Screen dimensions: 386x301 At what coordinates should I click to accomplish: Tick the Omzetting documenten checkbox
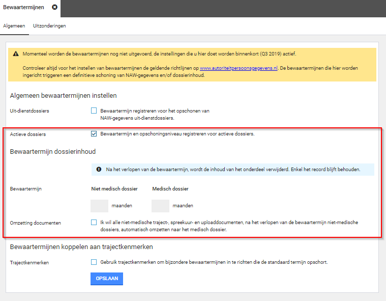coord(94,223)
